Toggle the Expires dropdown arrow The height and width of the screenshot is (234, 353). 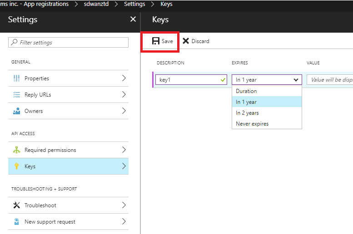tap(296, 80)
